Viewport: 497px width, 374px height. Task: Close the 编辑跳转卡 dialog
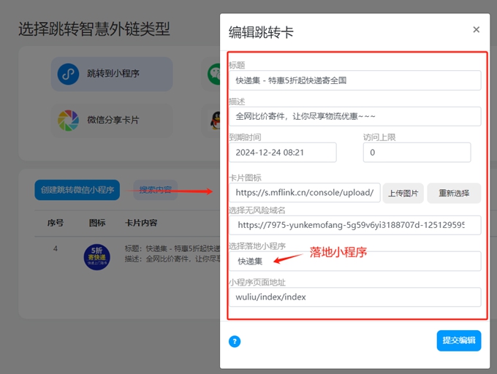click(x=476, y=29)
